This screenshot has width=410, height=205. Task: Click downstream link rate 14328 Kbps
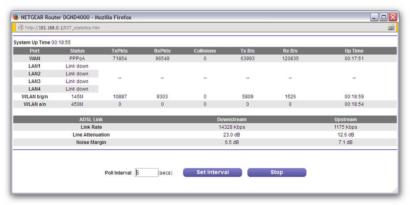tap(231, 127)
